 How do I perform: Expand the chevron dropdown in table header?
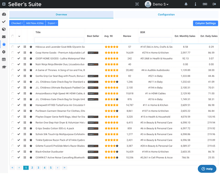pos(19,36)
